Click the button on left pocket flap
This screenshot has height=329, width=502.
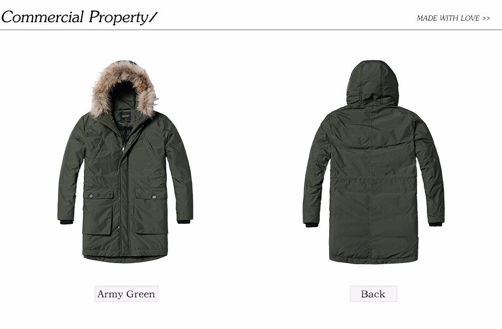[91, 196]
